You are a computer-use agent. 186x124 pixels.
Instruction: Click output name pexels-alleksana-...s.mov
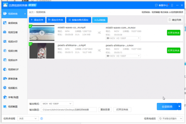(x=120, y=45)
